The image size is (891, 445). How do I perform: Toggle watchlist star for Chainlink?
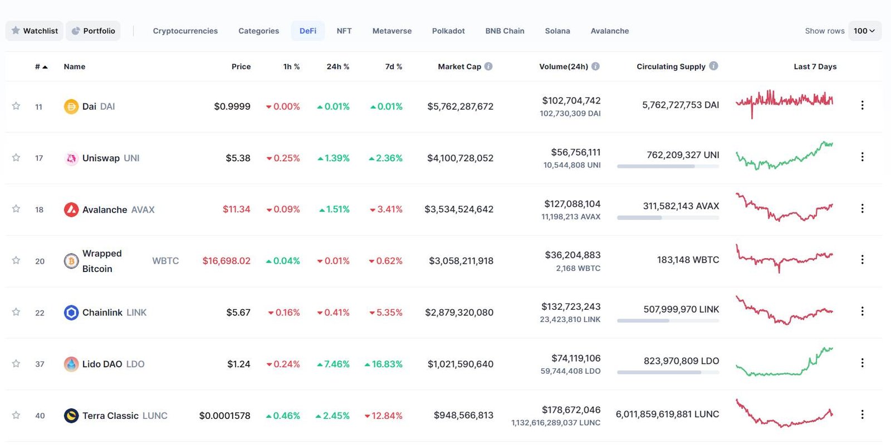tap(16, 312)
